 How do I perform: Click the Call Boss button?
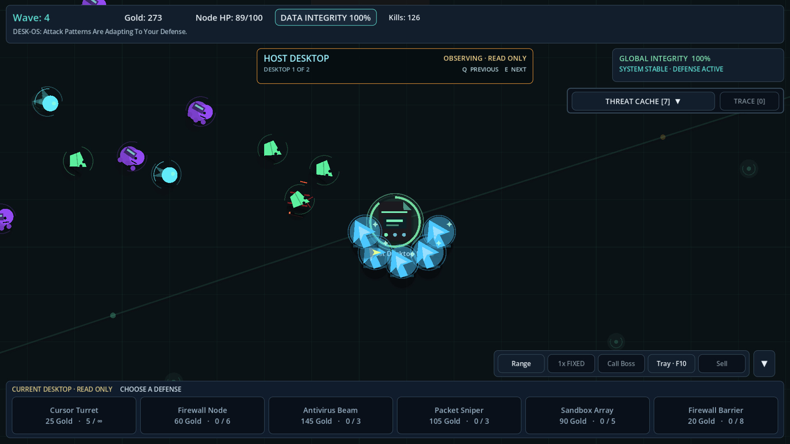[621, 363]
